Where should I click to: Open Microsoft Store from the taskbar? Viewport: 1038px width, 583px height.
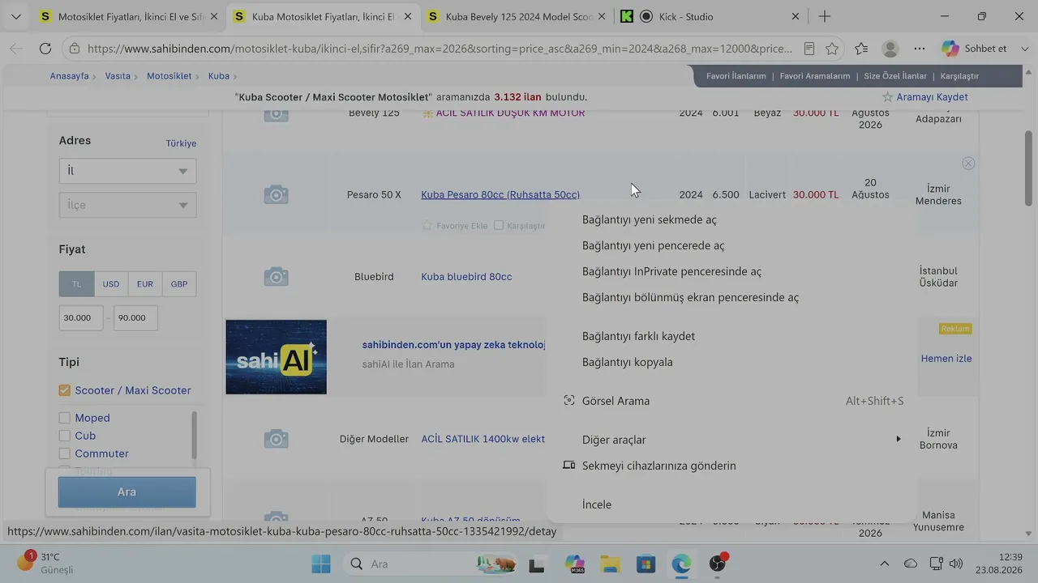(646, 564)
